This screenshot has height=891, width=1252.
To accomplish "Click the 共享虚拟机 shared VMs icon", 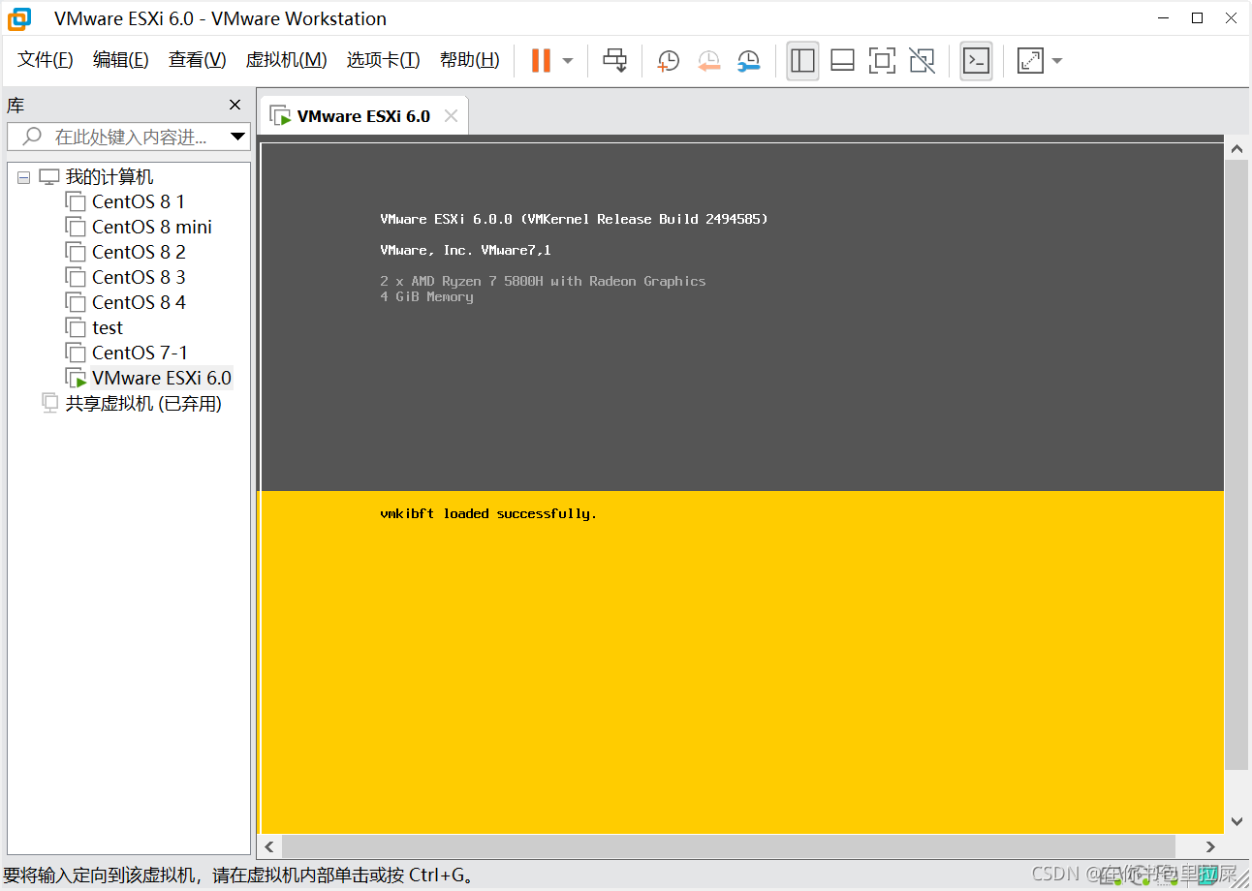I will (x=50, y=403).
